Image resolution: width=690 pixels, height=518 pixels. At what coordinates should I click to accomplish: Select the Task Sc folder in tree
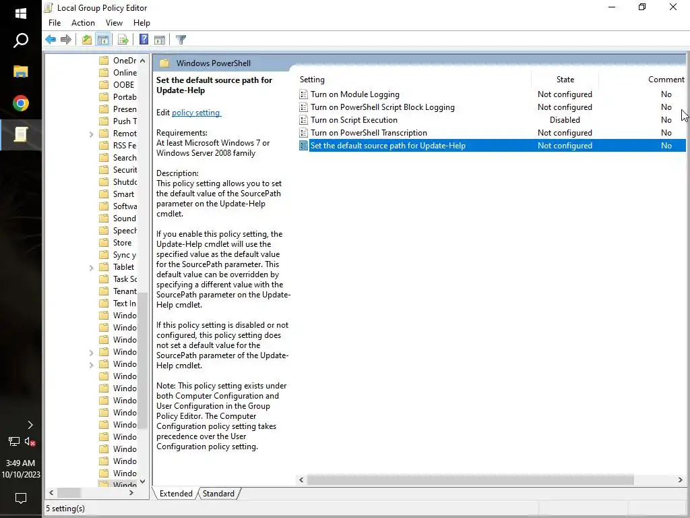(125, 279)
